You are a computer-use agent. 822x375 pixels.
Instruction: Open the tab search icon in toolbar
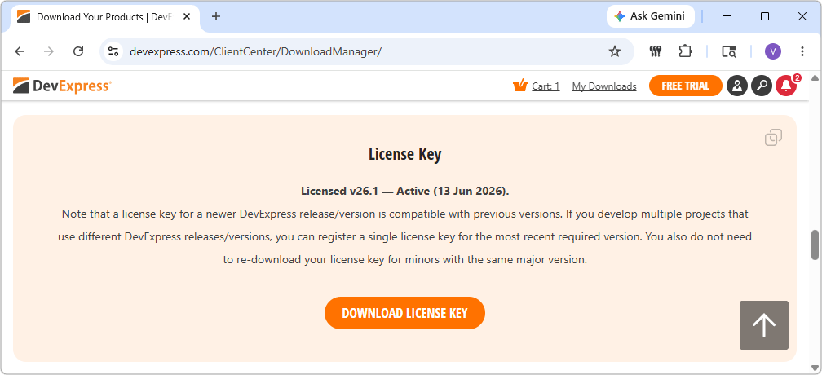(x=729, y=51)
